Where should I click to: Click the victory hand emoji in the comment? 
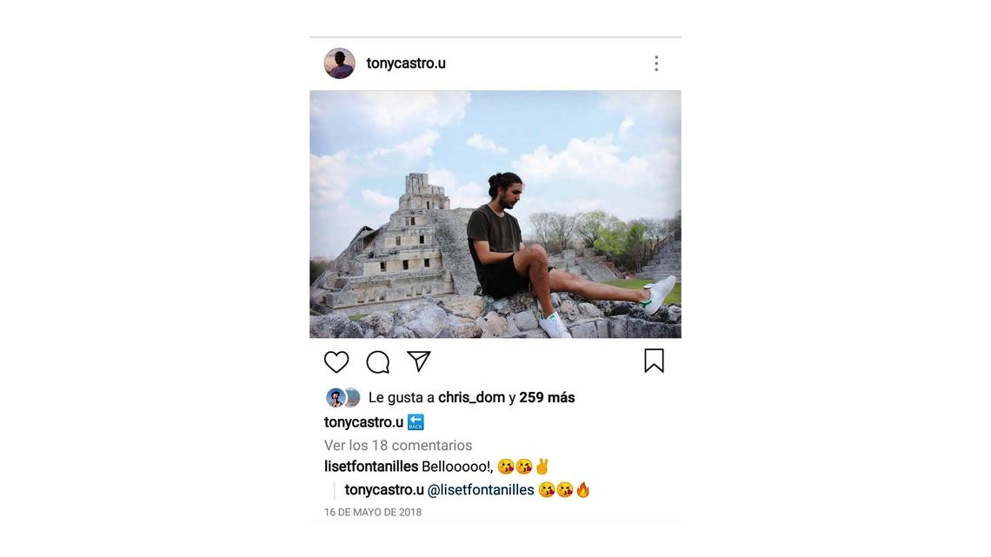coord(543,467)
